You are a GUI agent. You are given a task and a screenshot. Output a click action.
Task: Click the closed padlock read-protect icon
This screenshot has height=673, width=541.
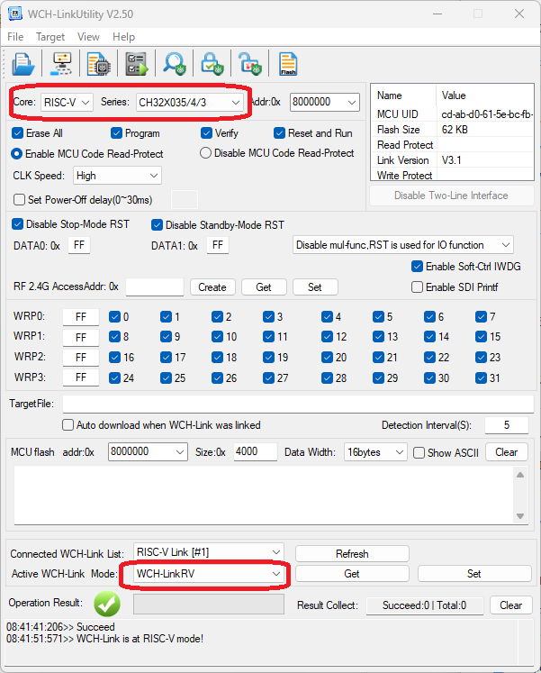coord(212,64)
